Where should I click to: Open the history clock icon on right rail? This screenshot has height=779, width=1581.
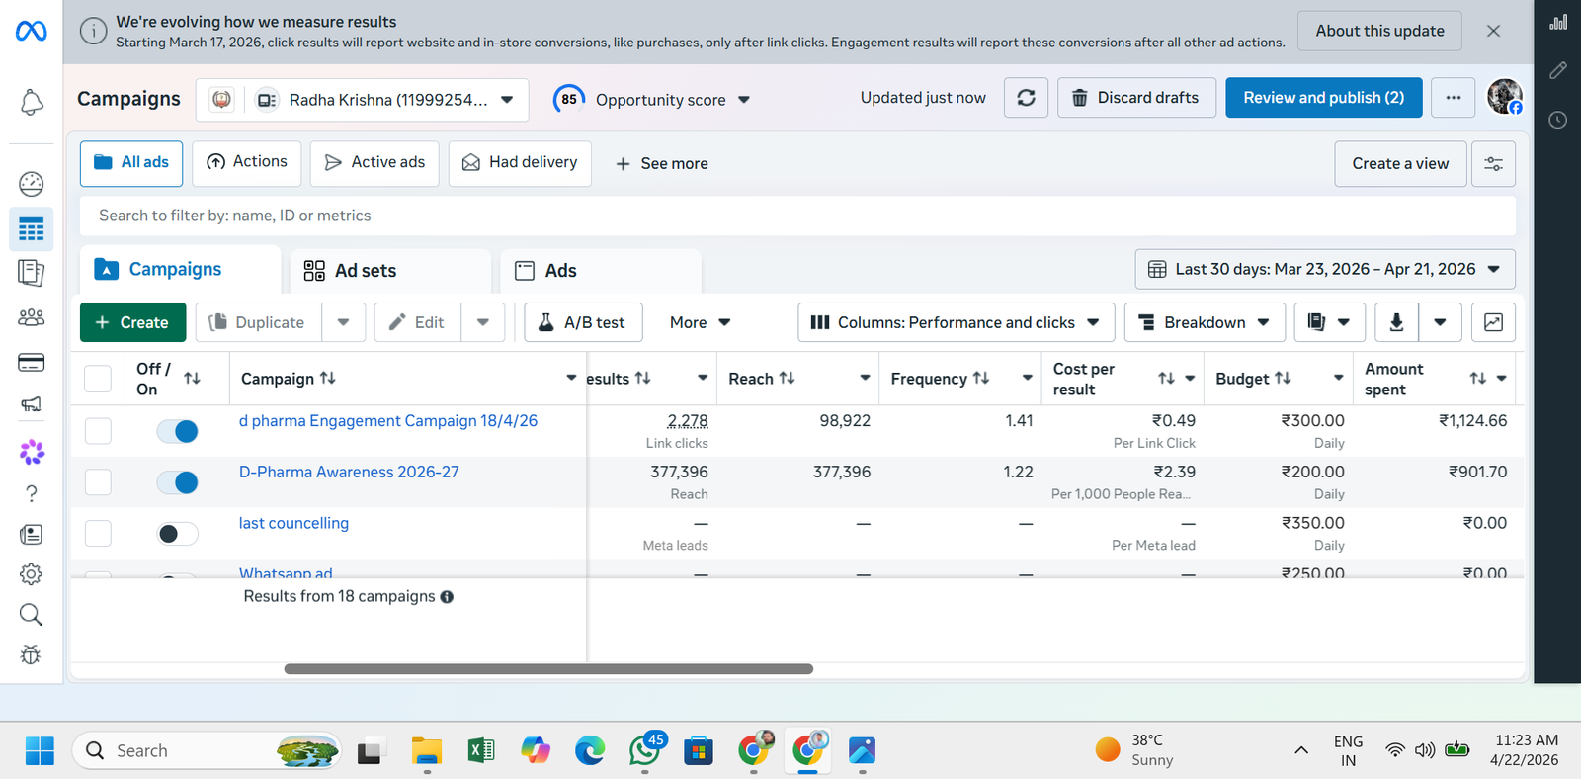(x=1558, y=120)
